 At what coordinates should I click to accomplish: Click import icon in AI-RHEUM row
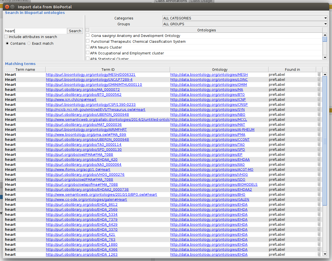pos(319,130)
